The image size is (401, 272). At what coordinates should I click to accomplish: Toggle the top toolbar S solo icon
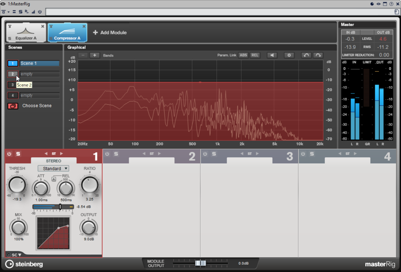pyautogui.click(x=20, y=12)
